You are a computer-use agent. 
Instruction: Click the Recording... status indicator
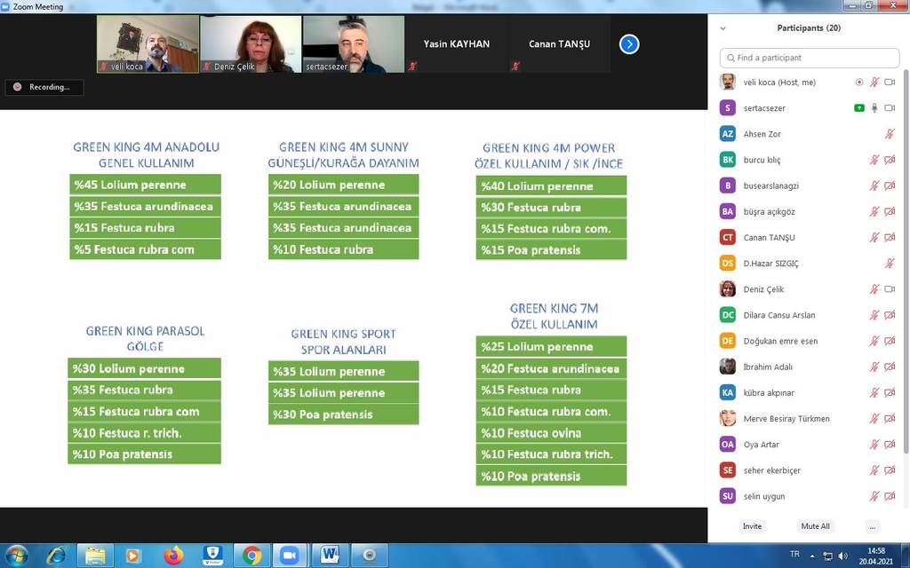click(x=44, y=87)
